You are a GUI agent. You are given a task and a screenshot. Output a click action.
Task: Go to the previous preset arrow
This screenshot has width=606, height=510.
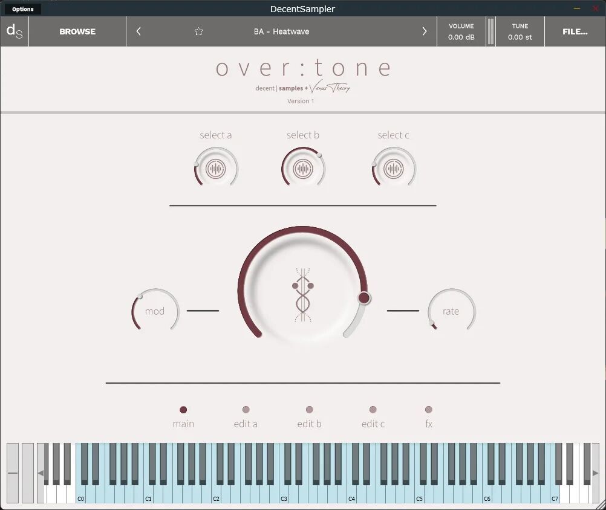pos(138,31)
